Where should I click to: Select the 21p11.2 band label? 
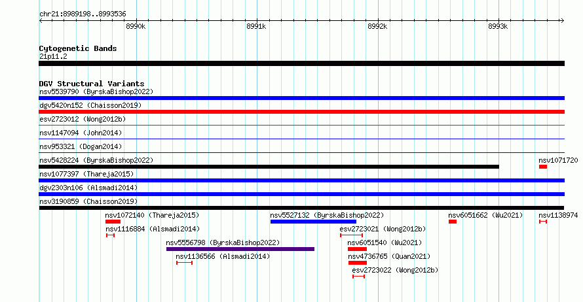point(53,57)
